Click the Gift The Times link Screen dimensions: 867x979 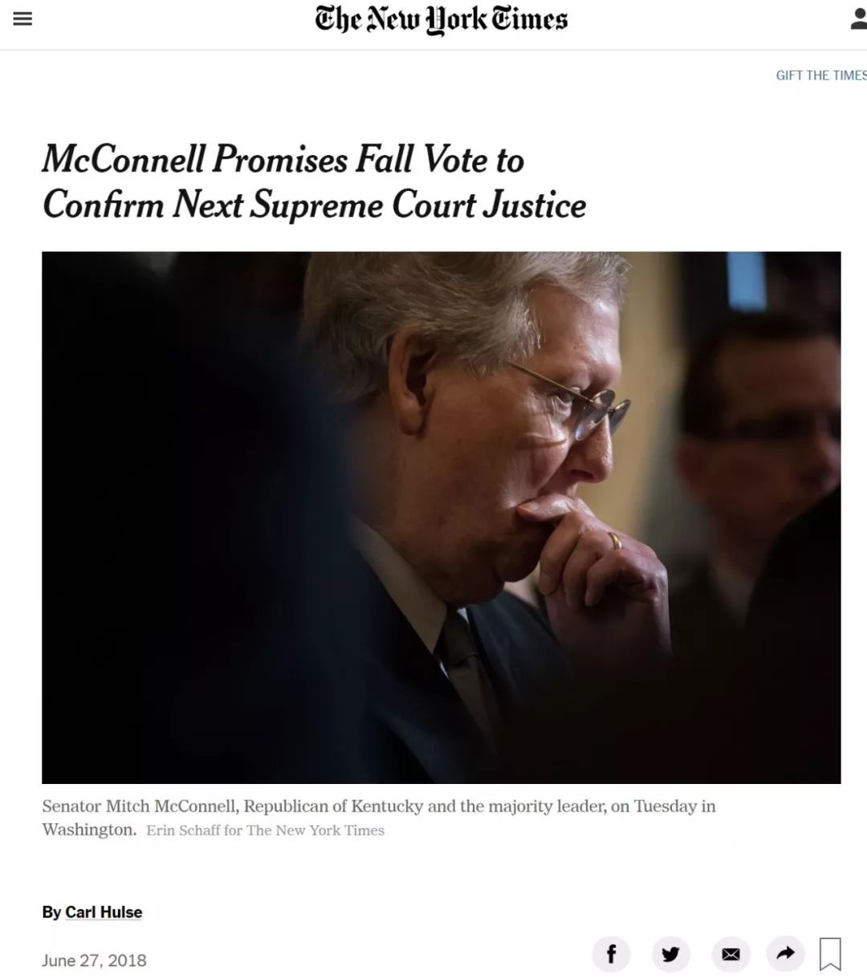pos(820,75)
